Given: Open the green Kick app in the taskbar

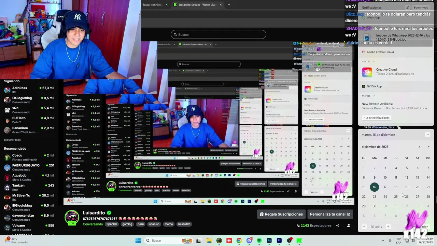Looking at the screenshot, I should tap(299, 241).
